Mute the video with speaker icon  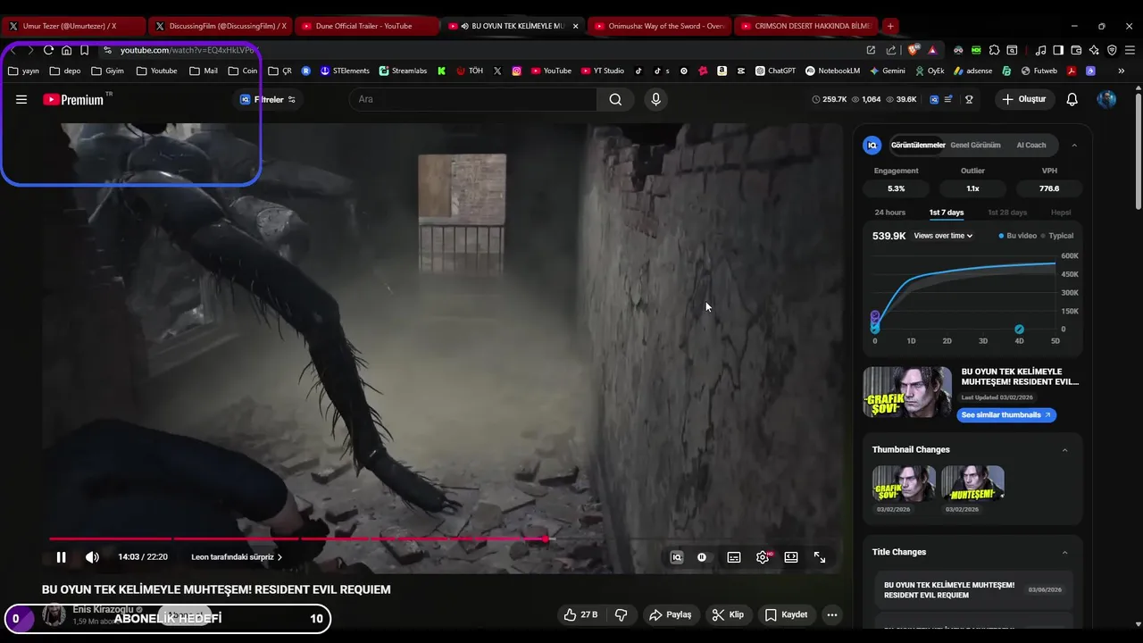(x=92, y=557)
